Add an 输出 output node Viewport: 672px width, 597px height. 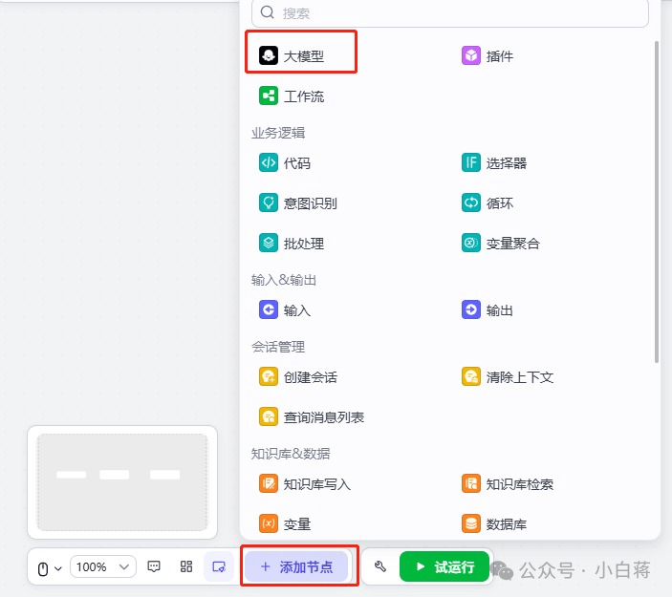(x=488, y=310)
